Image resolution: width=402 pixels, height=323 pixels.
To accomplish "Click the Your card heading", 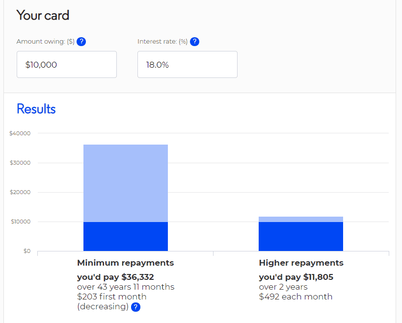I will click(x=43, y=15).
